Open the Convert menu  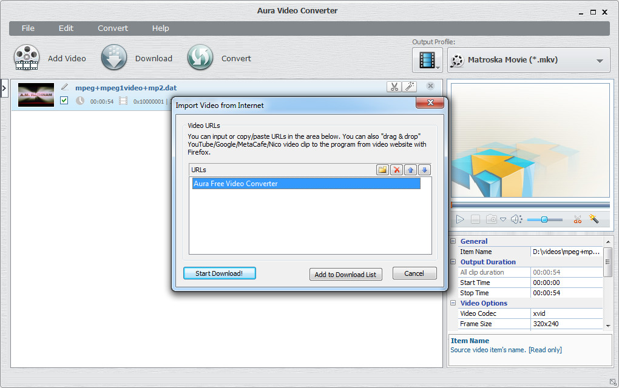point(113,28)
